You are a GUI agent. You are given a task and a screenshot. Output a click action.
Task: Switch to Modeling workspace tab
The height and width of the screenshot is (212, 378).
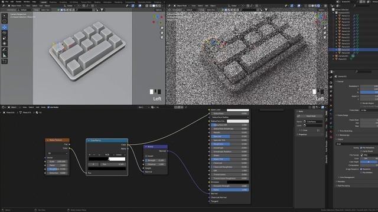click(x=53, y=2)
